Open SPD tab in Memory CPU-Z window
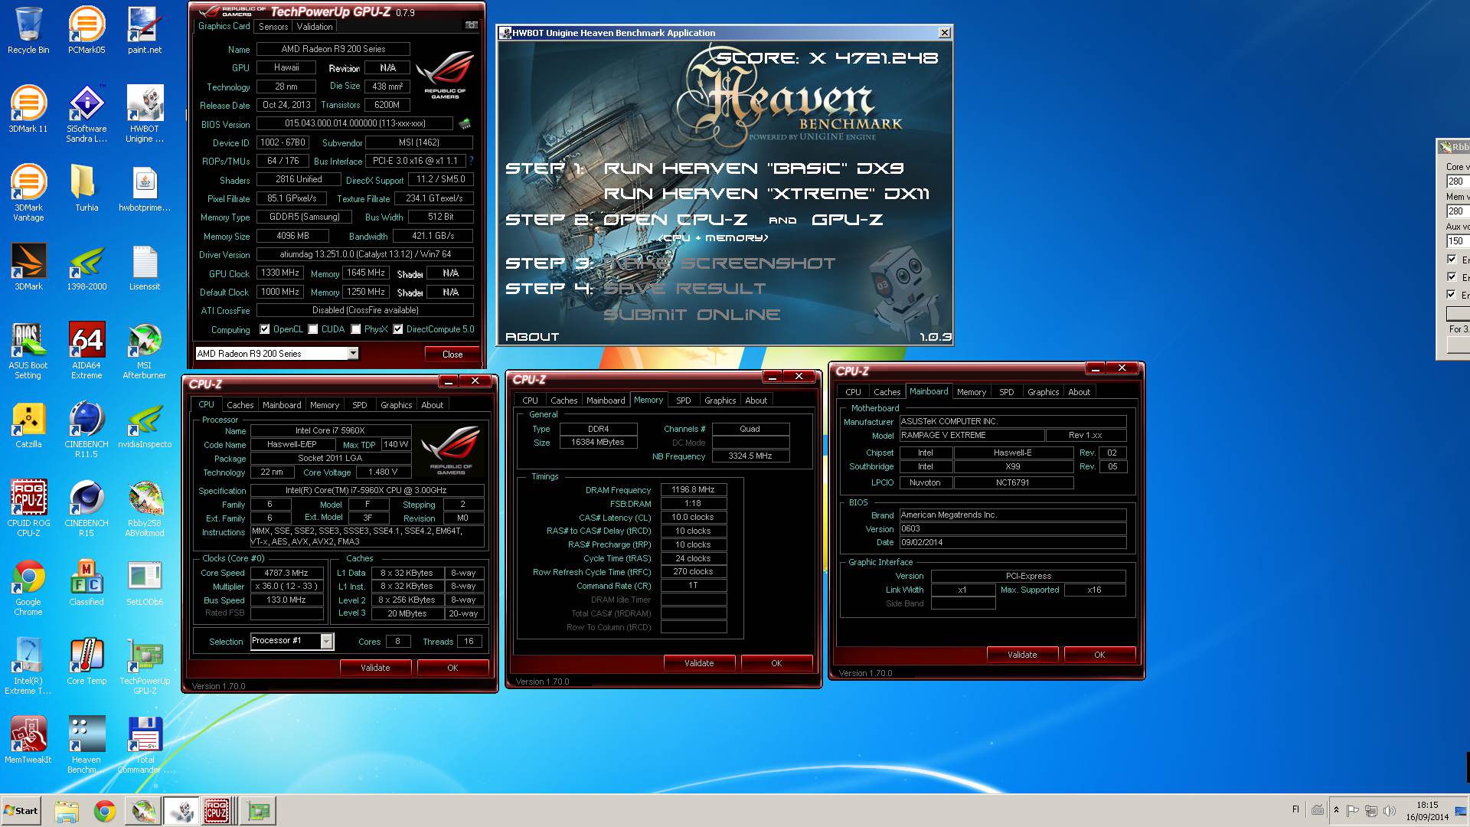The height and width of the screenshot is (827, 1470). (684, 400)
